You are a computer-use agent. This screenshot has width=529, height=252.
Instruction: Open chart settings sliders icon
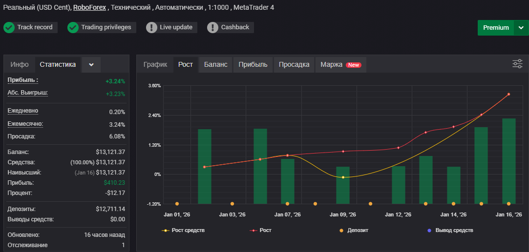pos(517,63)
